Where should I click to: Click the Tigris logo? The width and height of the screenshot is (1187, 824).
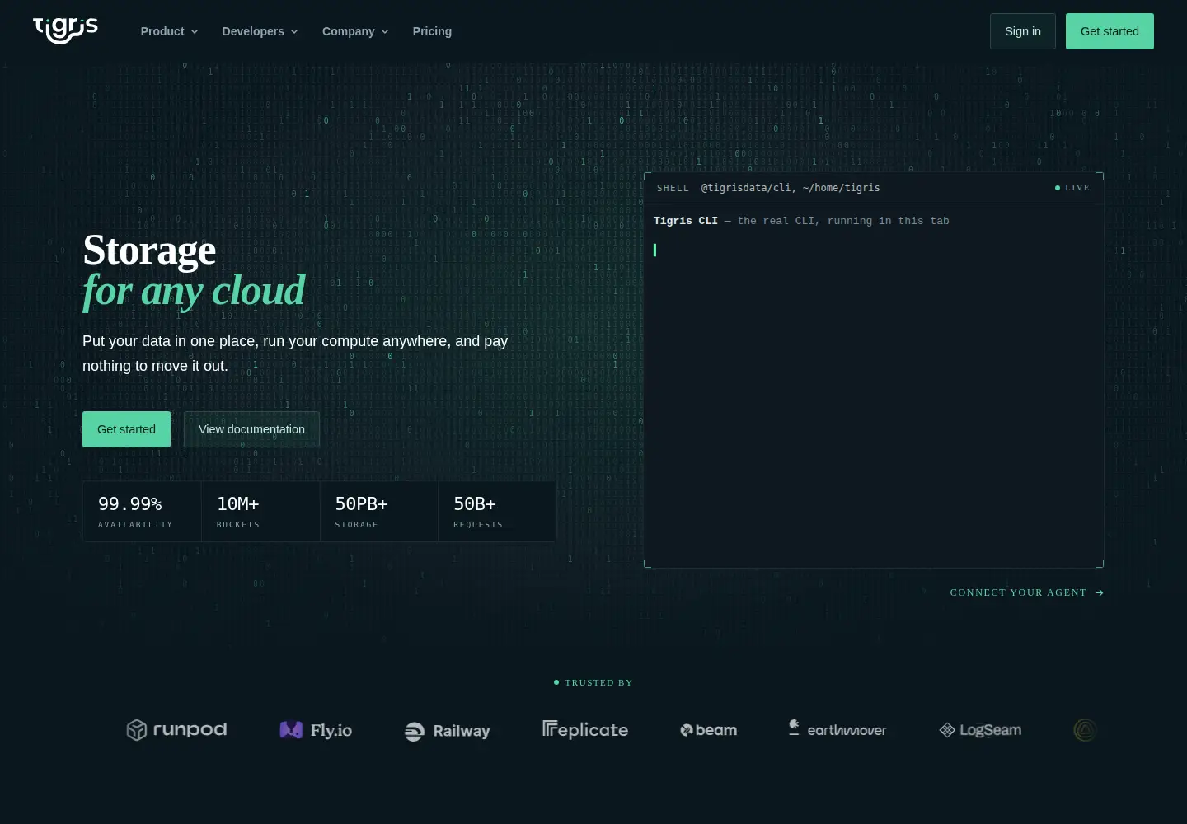point(65,30)
